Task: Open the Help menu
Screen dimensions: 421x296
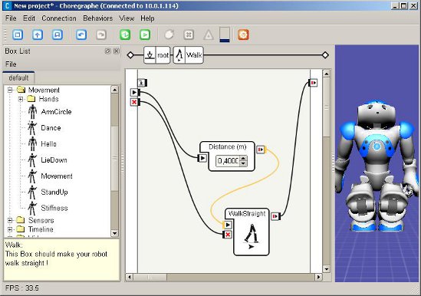Action: (x=147, y=18)
